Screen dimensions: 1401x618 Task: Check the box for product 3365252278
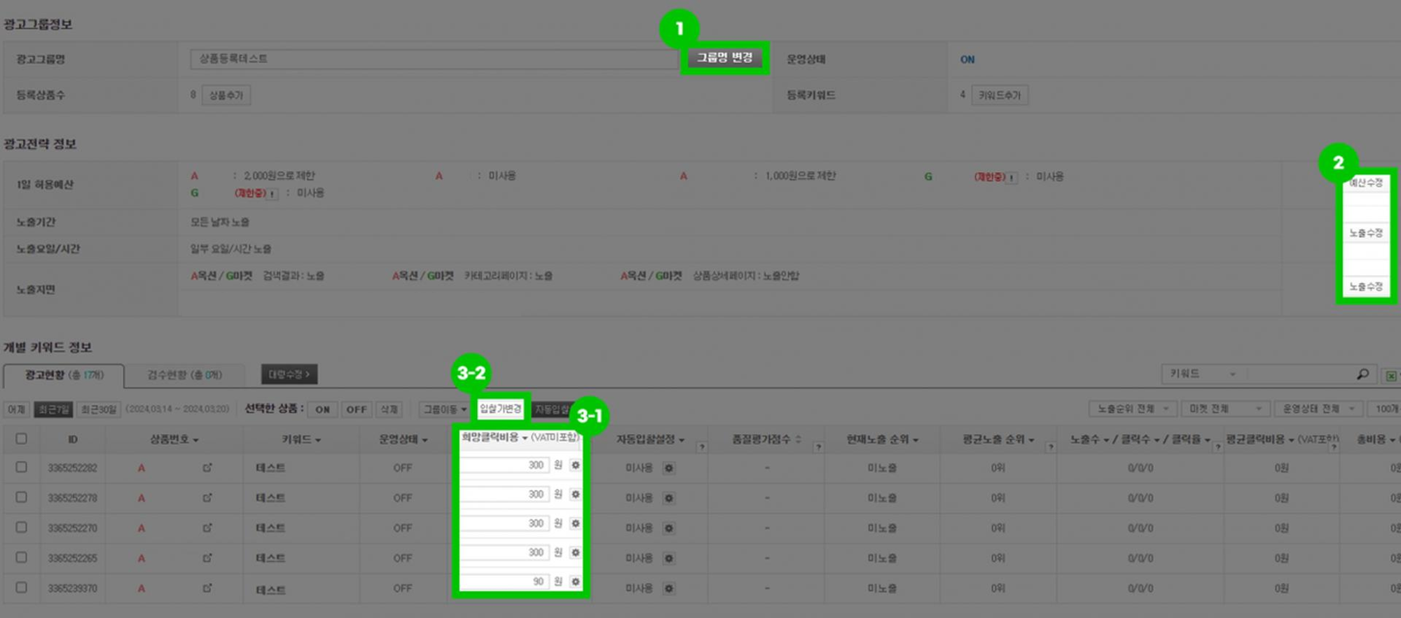tap(22, 497)
